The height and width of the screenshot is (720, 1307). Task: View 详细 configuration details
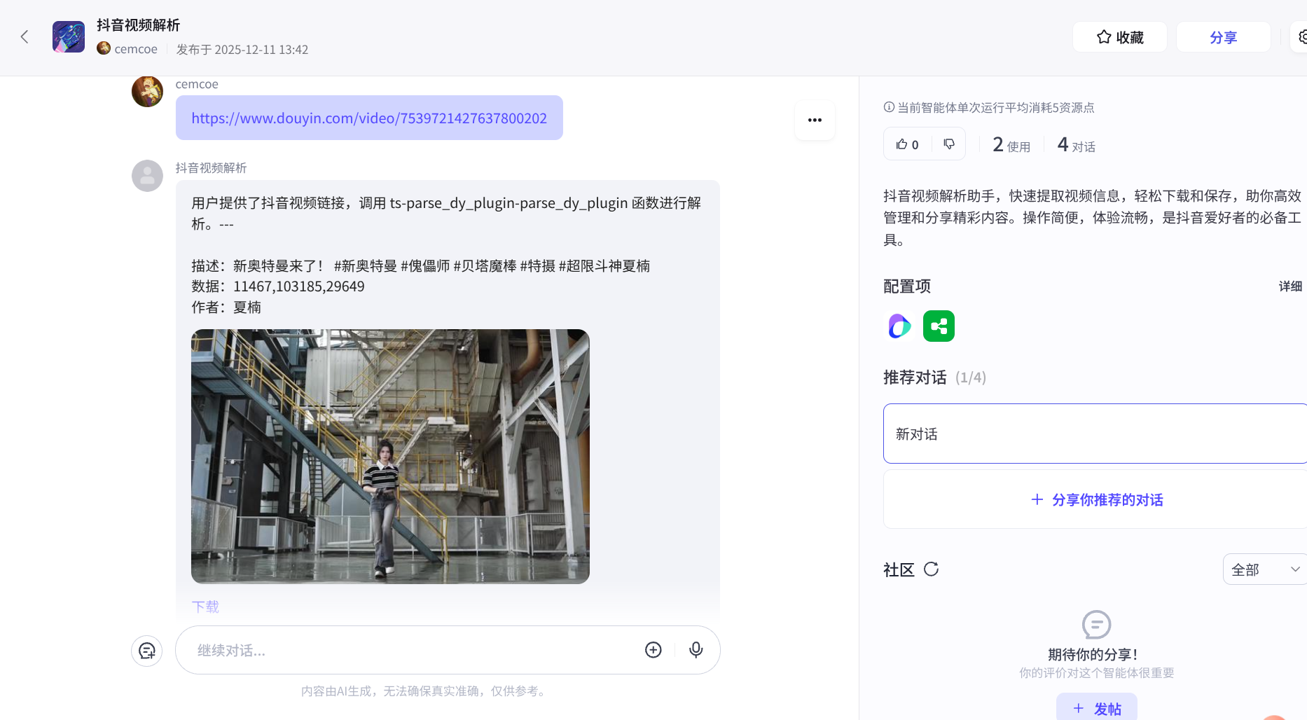pos(1290,286)
